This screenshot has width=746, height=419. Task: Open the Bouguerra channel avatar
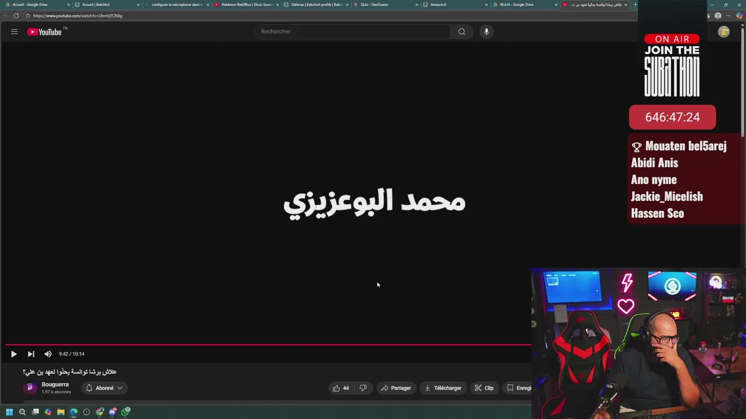(x=30, y=388)
